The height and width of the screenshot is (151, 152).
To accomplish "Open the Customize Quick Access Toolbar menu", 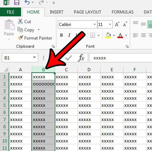I will (54, 3).
